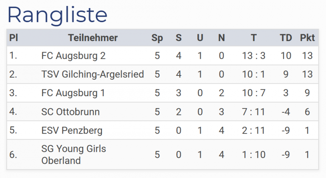
Task: Click goal difference -4 for SC Ottobrunn
Action: point(286,112)
